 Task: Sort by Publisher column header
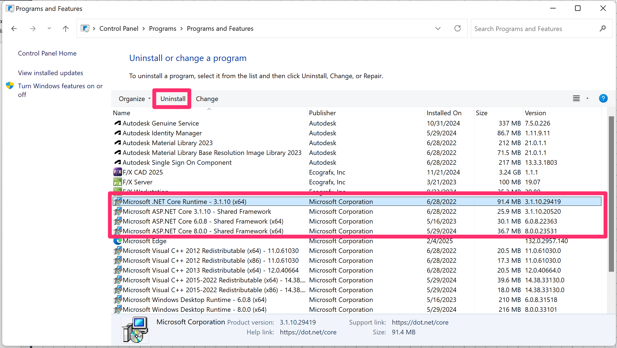coord(366,113)
